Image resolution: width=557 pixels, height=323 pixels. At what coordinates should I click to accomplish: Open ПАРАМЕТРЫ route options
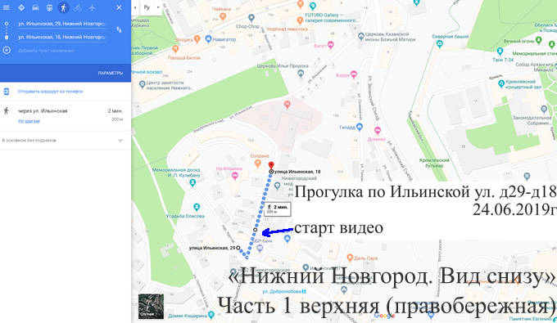(x=111, y=73)
